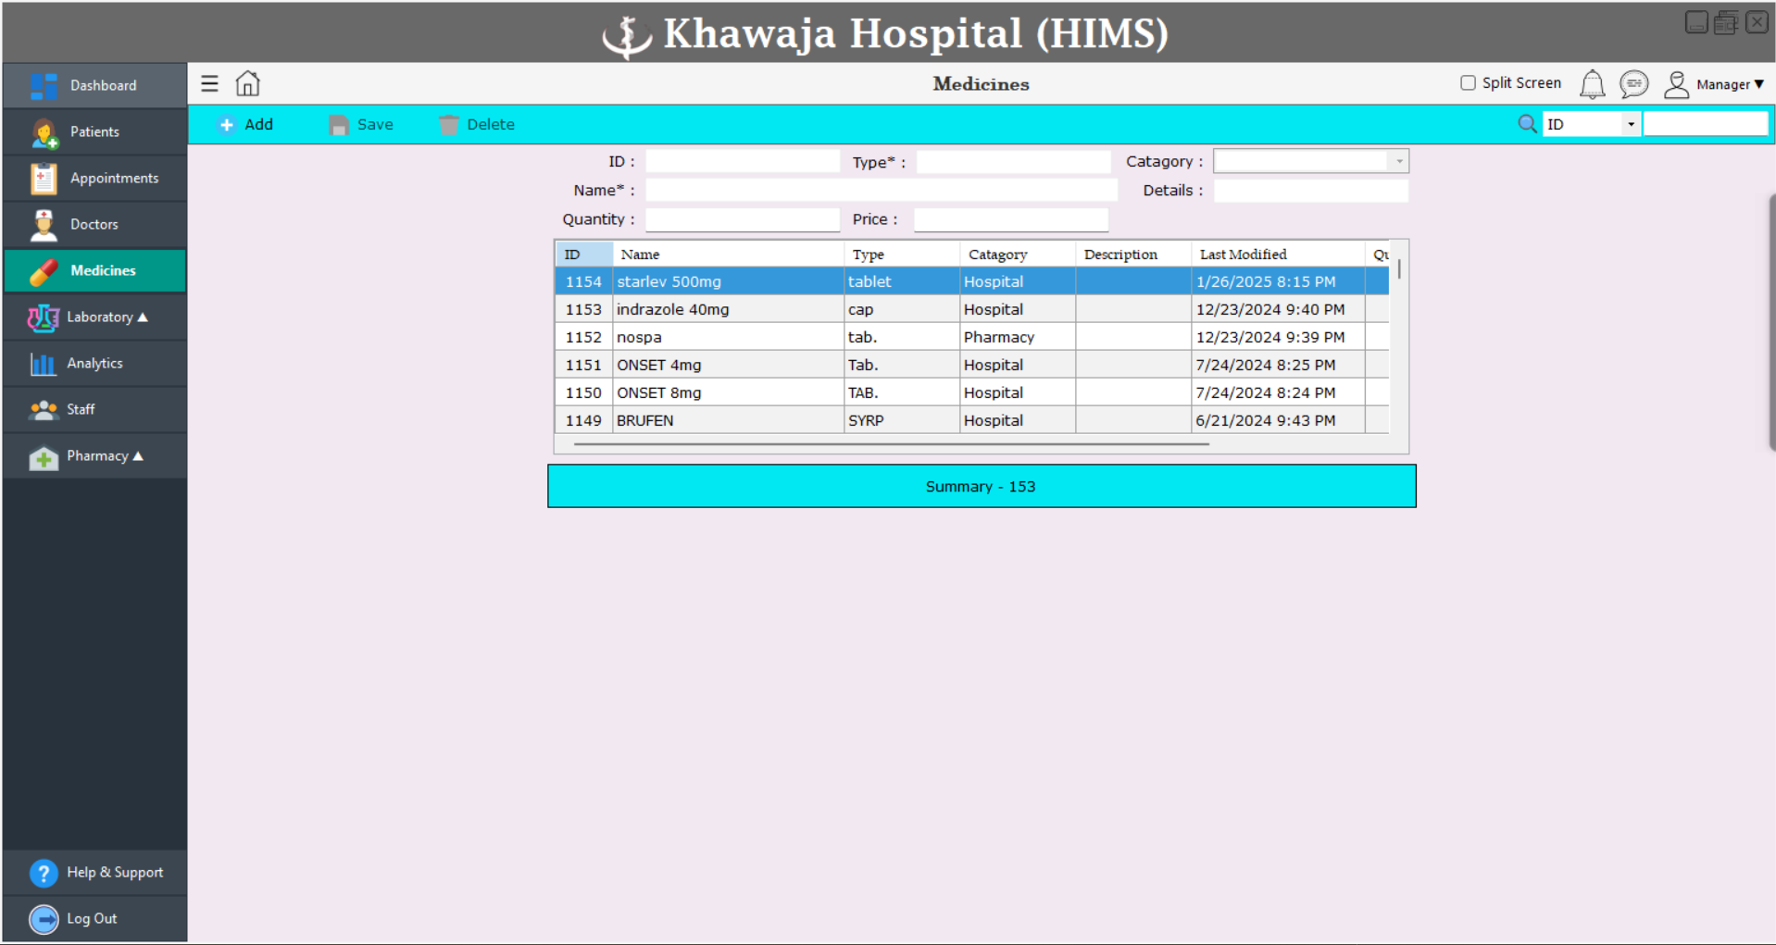The width and height of the screenshot is (1776, 945).
Task: Click the Summary - 153 bar
Action: point(982,486)
